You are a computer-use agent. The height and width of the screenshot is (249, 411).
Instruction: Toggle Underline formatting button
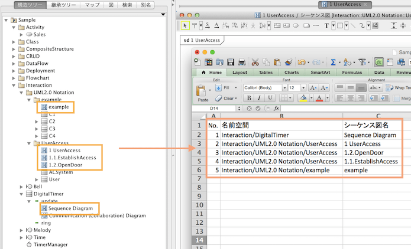click(270, 99)
